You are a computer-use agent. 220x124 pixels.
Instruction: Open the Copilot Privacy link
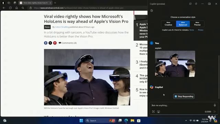(200, 30)
